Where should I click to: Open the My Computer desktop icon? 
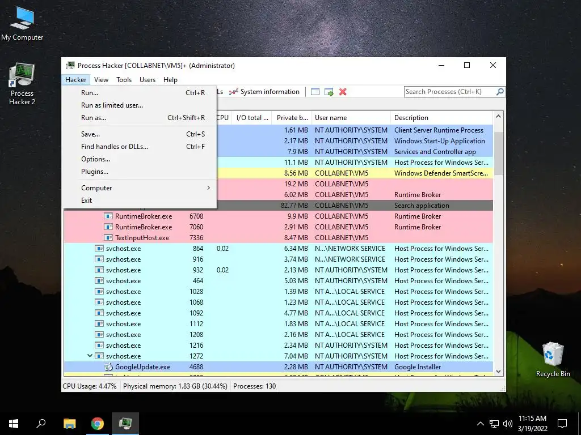coord(22,23)
